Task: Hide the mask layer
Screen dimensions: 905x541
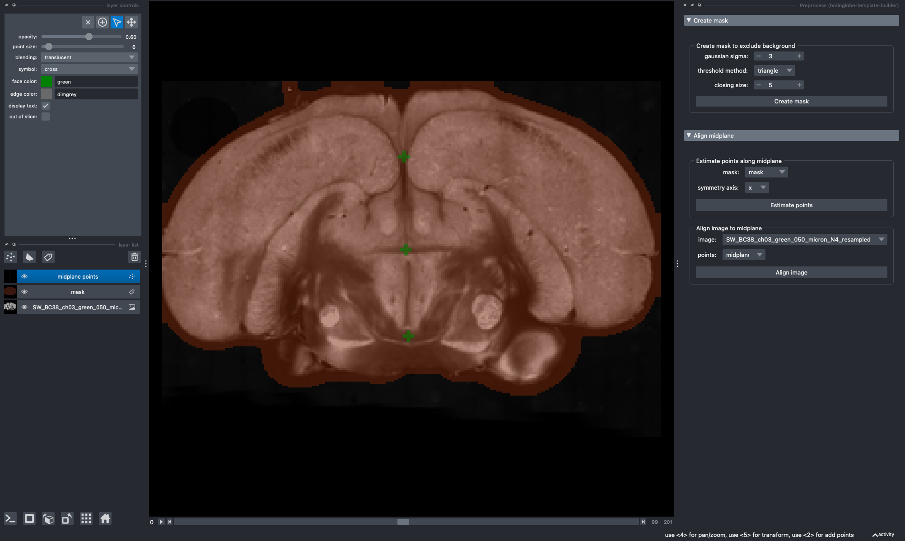Action: click(24, 292)
